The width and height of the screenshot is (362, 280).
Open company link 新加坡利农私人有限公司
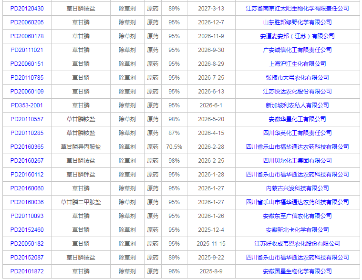click(297, 105)
